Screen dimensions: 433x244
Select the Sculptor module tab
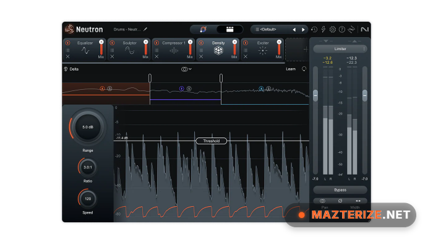[x=129, y=50]
